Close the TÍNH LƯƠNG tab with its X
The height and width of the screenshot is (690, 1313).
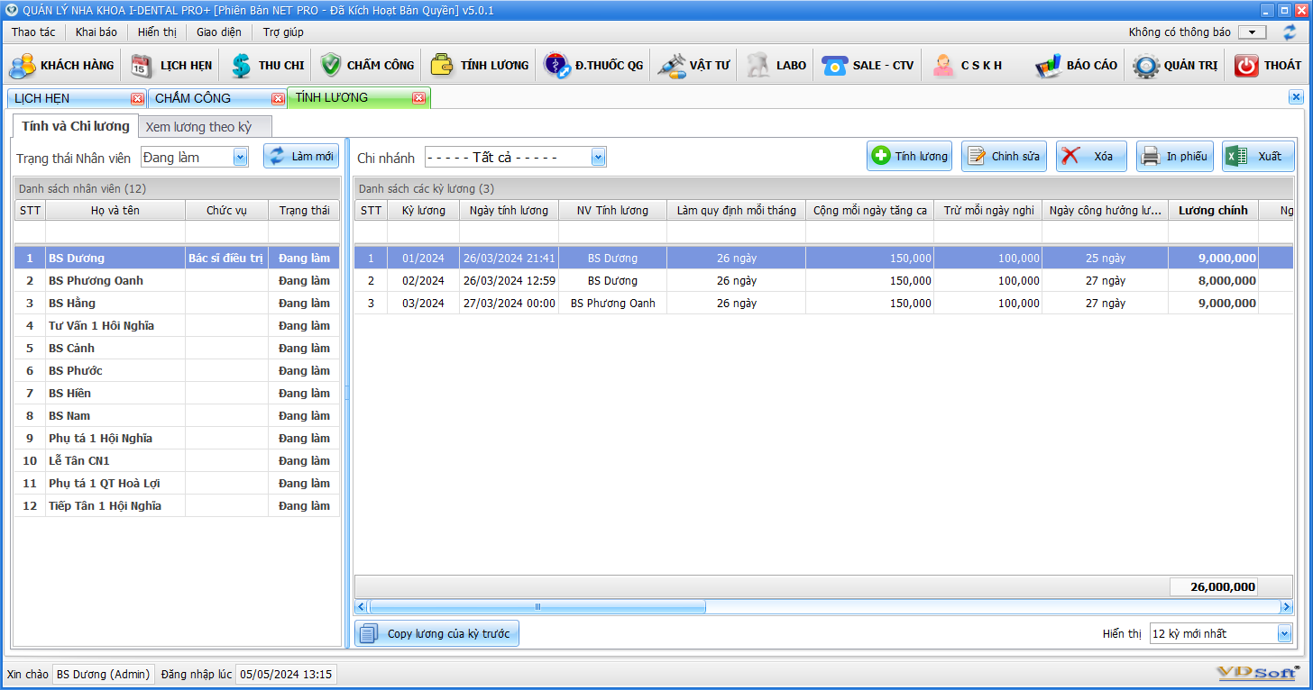tap(418, 98)
